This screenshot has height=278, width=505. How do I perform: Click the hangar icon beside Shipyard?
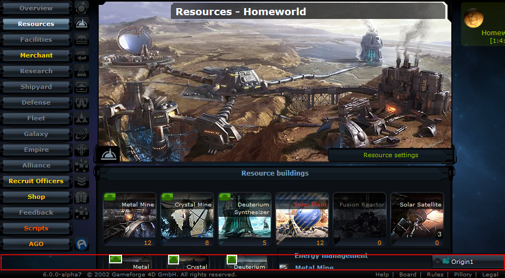[81, 87]
